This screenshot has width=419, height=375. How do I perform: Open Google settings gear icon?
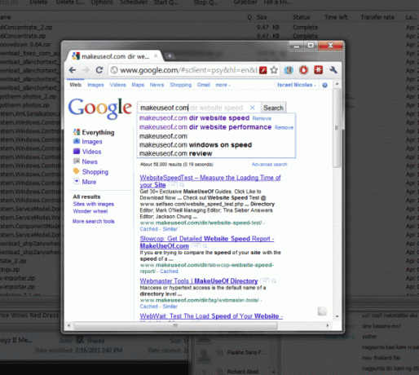pos(324,85)
